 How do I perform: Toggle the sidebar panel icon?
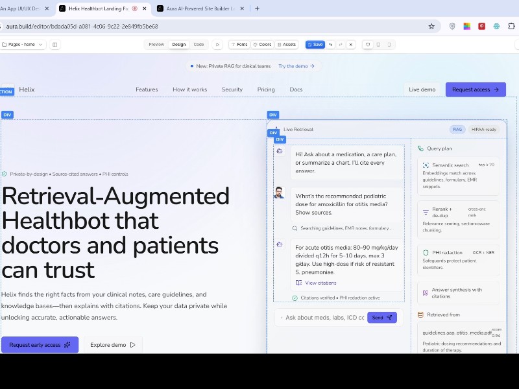(x=54, y=45)
